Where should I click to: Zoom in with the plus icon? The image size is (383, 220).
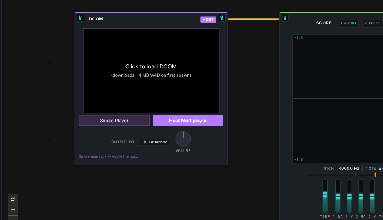[13, 210]
